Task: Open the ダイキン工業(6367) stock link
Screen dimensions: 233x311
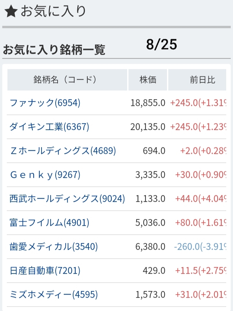Action: (49, 127)
